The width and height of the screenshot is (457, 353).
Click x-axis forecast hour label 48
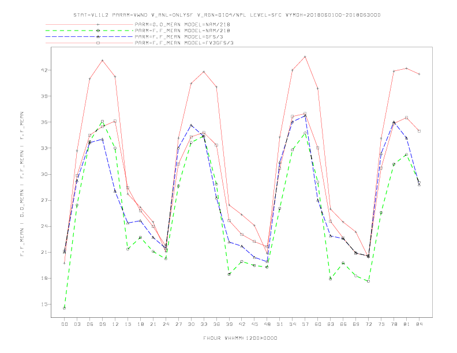267,324
